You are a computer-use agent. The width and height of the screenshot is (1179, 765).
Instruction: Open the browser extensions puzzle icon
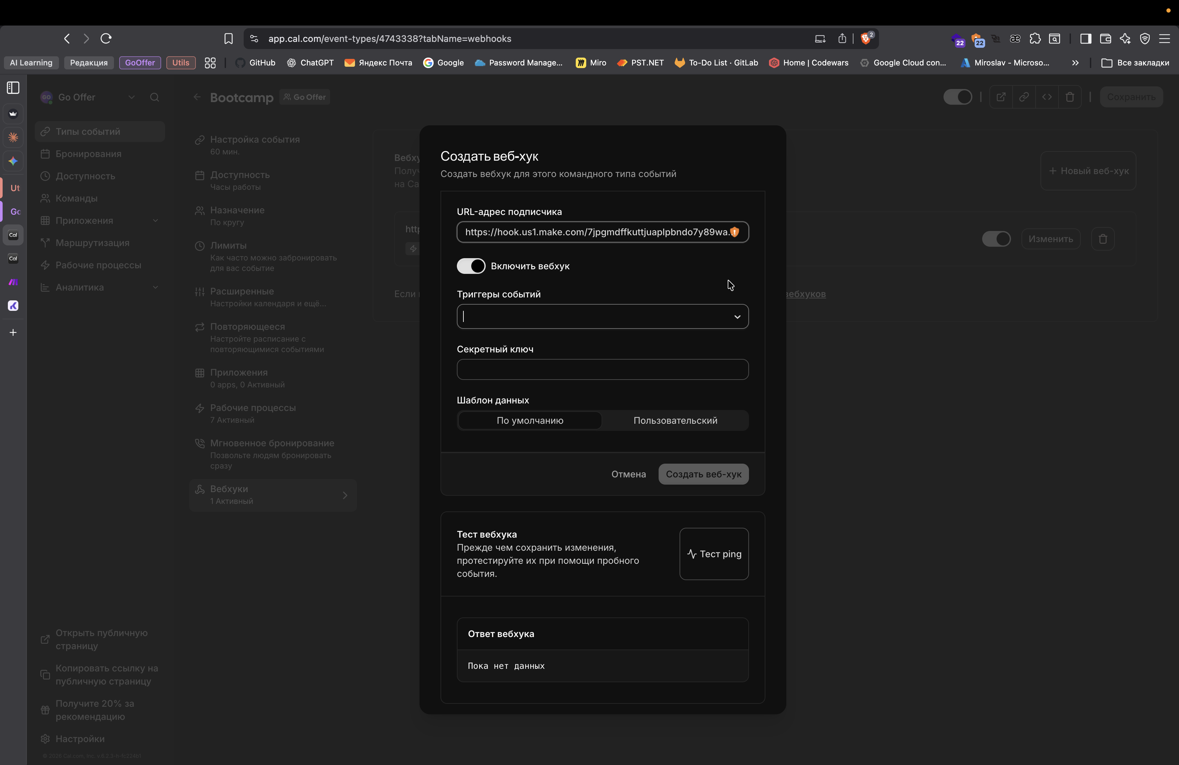click(1035, 39)
